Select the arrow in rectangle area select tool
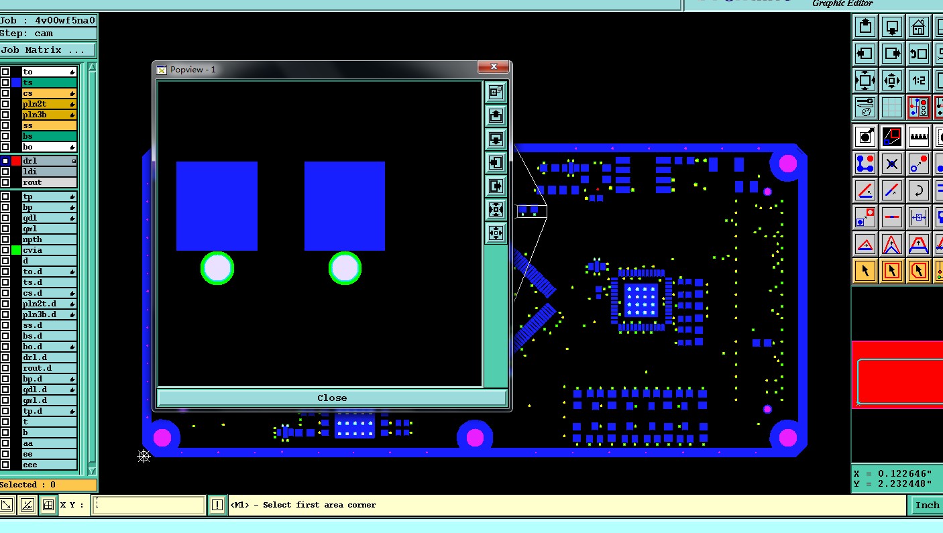Viewport: 943px width, 533px height. tap(892, 271)
